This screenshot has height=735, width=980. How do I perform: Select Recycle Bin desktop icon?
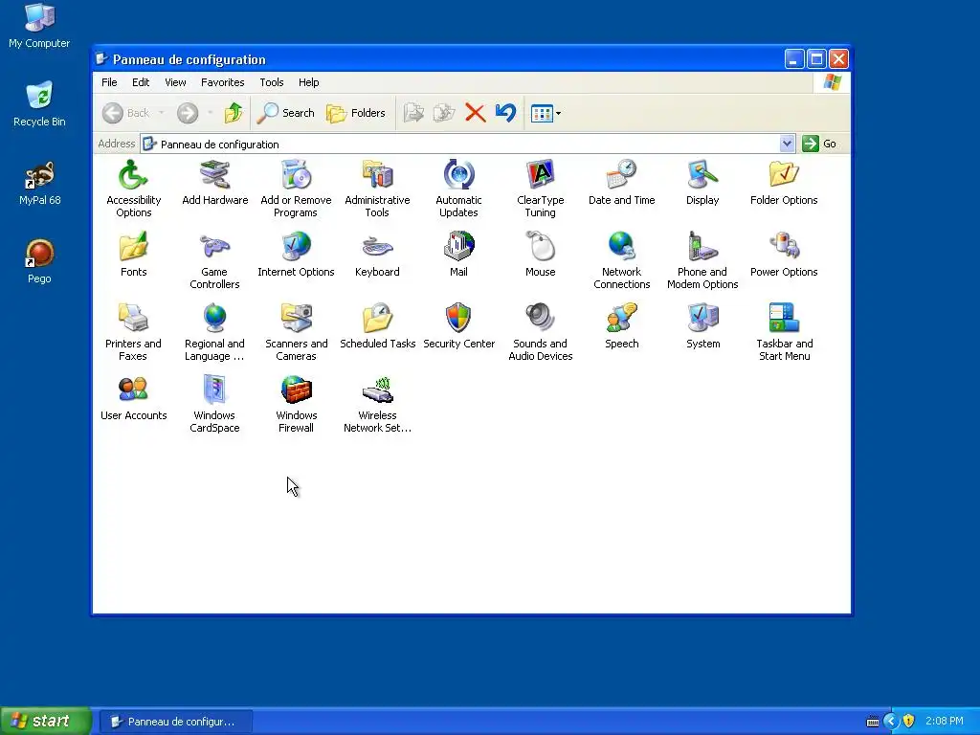click(x=39, y=103)
